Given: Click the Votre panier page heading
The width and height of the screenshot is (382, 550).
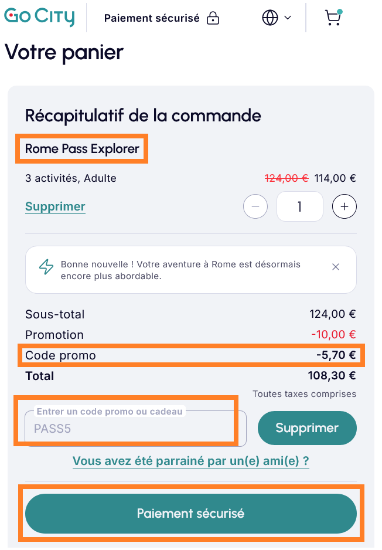Looking at the screenshot, I should [x=63, y=53].
